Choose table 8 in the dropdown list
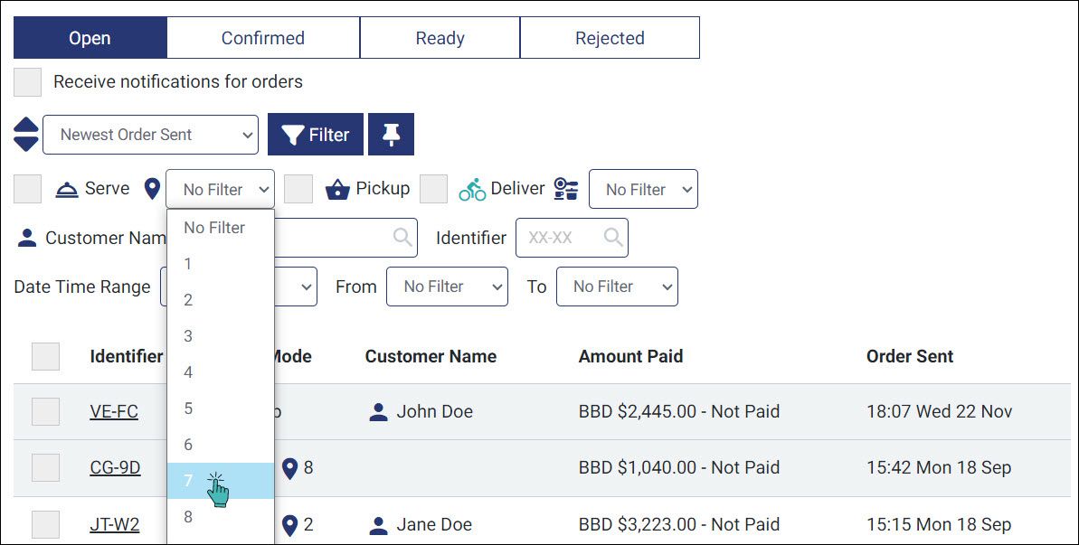 [x=220, y=517]
